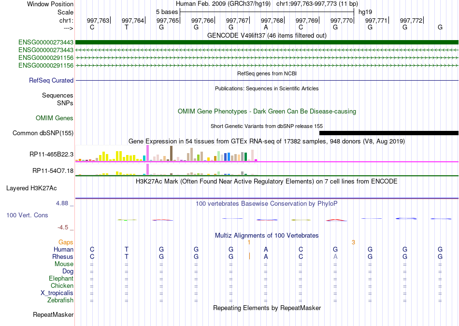Click the orange gap count 3
Image resolution: width=459 pixels, height=326 pixels.
353,242
